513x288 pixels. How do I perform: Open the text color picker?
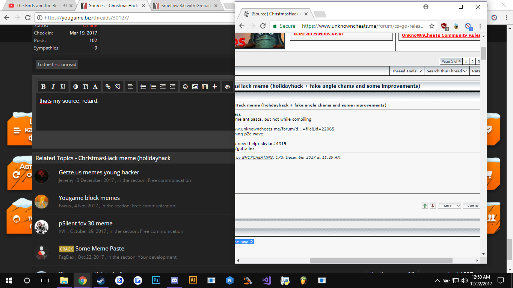[95, 87]
